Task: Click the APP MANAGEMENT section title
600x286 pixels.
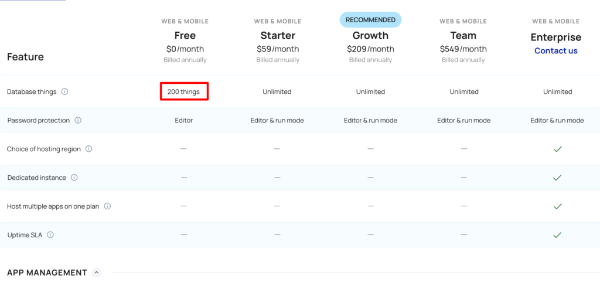Action: [x=47, y=273]
